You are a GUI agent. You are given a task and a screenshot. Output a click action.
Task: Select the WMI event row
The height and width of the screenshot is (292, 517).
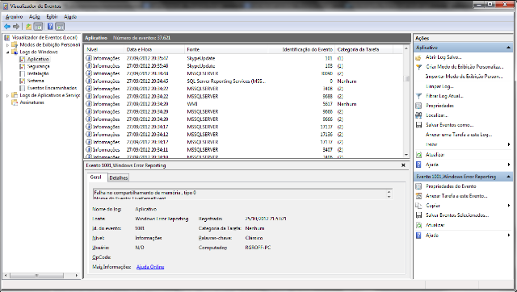[243, 104]
